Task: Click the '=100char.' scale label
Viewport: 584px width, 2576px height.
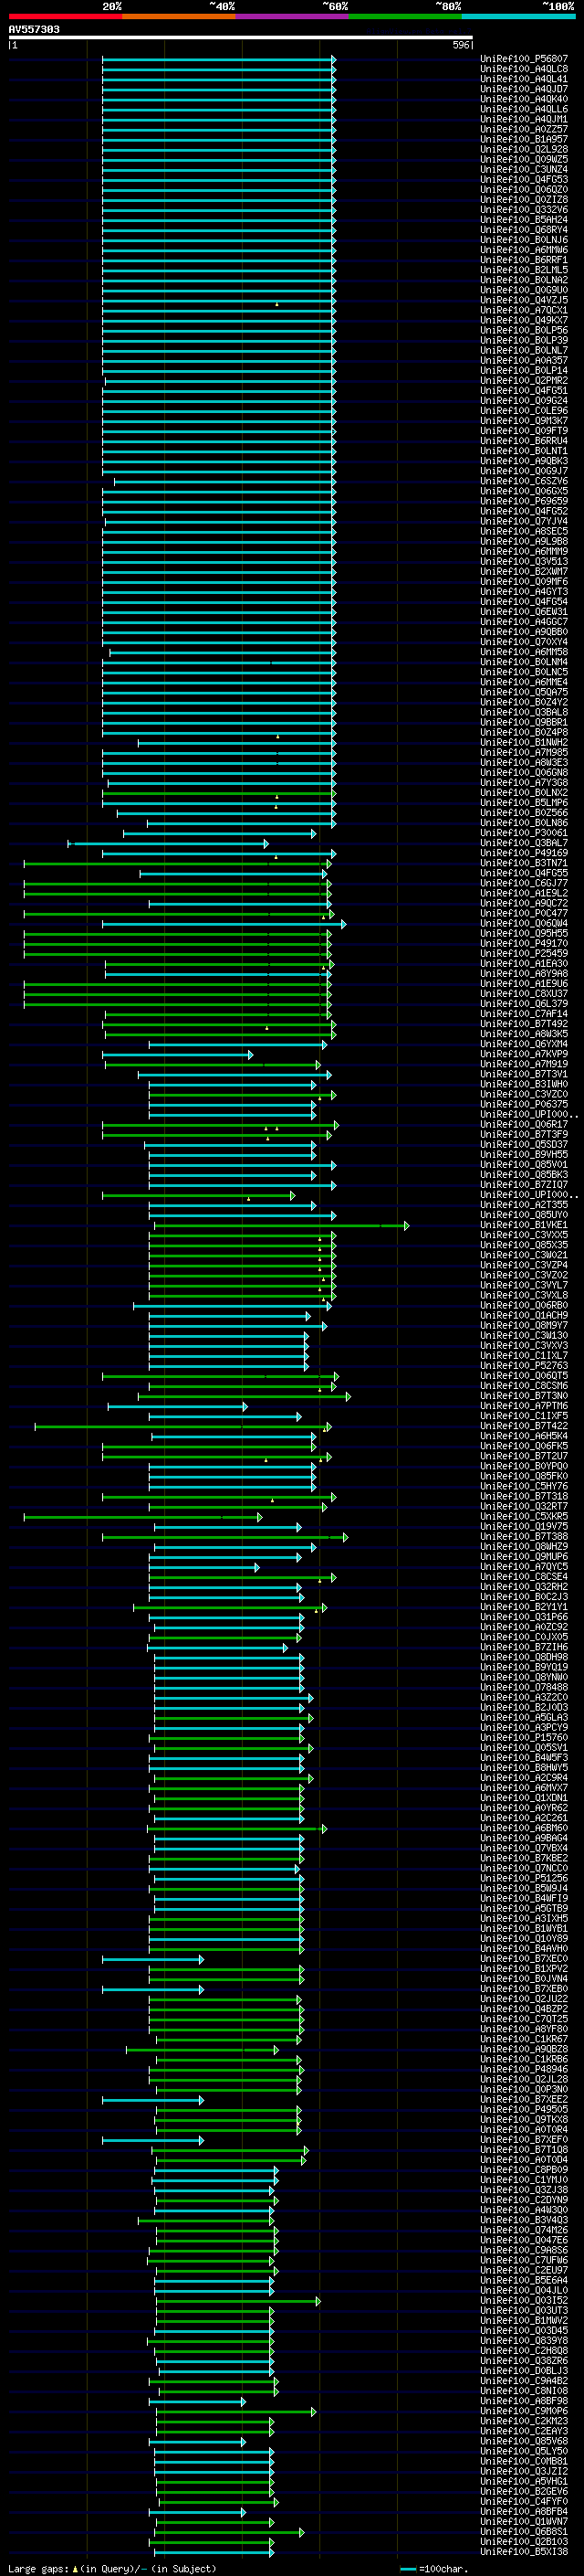Action: (443, 2568)
